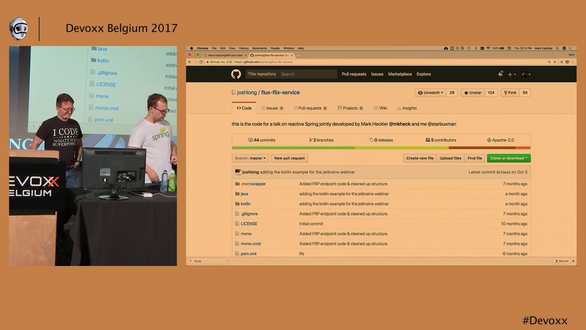Open the notifications bell icon
The image size is (586, 330).
(500, 74)
